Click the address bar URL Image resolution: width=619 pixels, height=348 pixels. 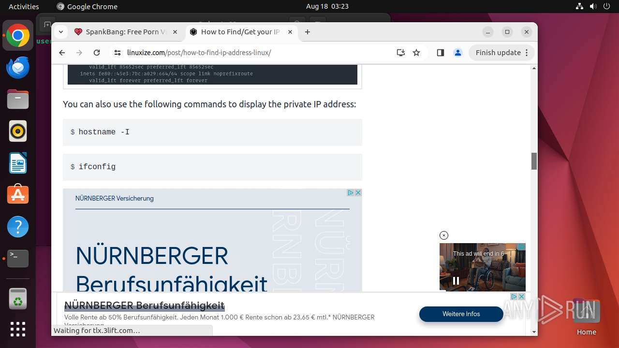tap(199, 53)
